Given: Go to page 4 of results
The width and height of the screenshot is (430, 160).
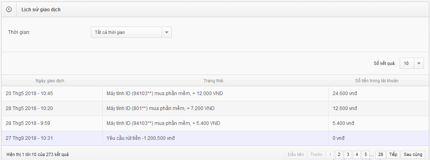Looking at the screenshot, I should tap(357, 154).
